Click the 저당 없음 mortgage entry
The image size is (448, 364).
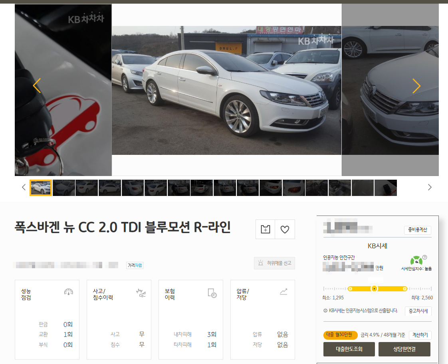tap(270, 344)
